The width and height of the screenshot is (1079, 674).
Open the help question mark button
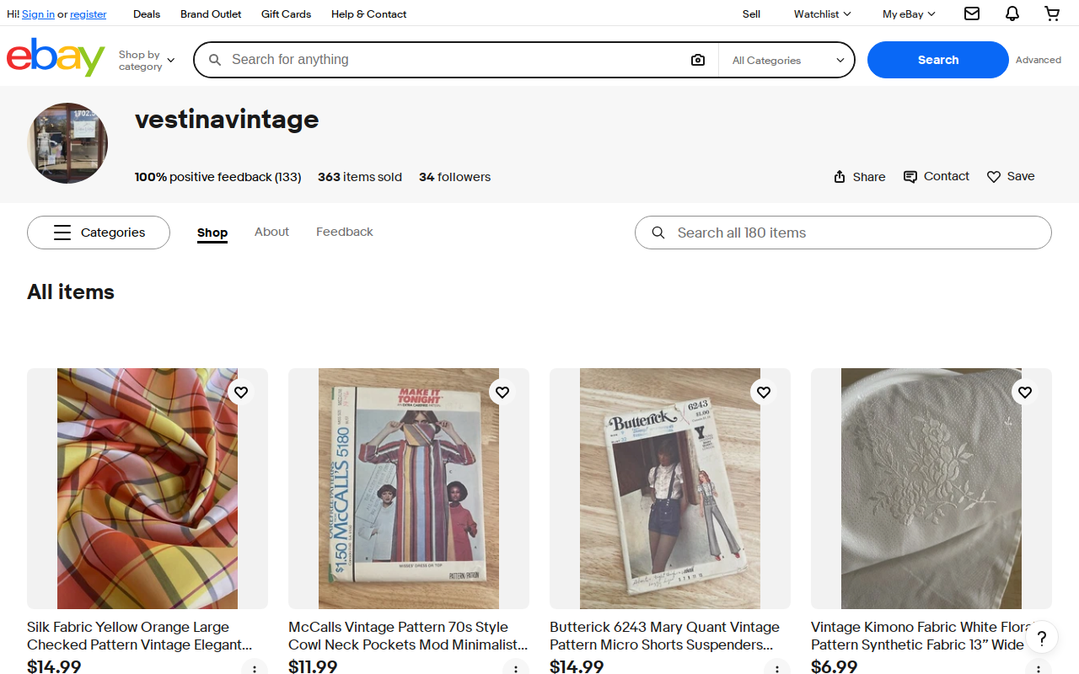pos(1042,638)
